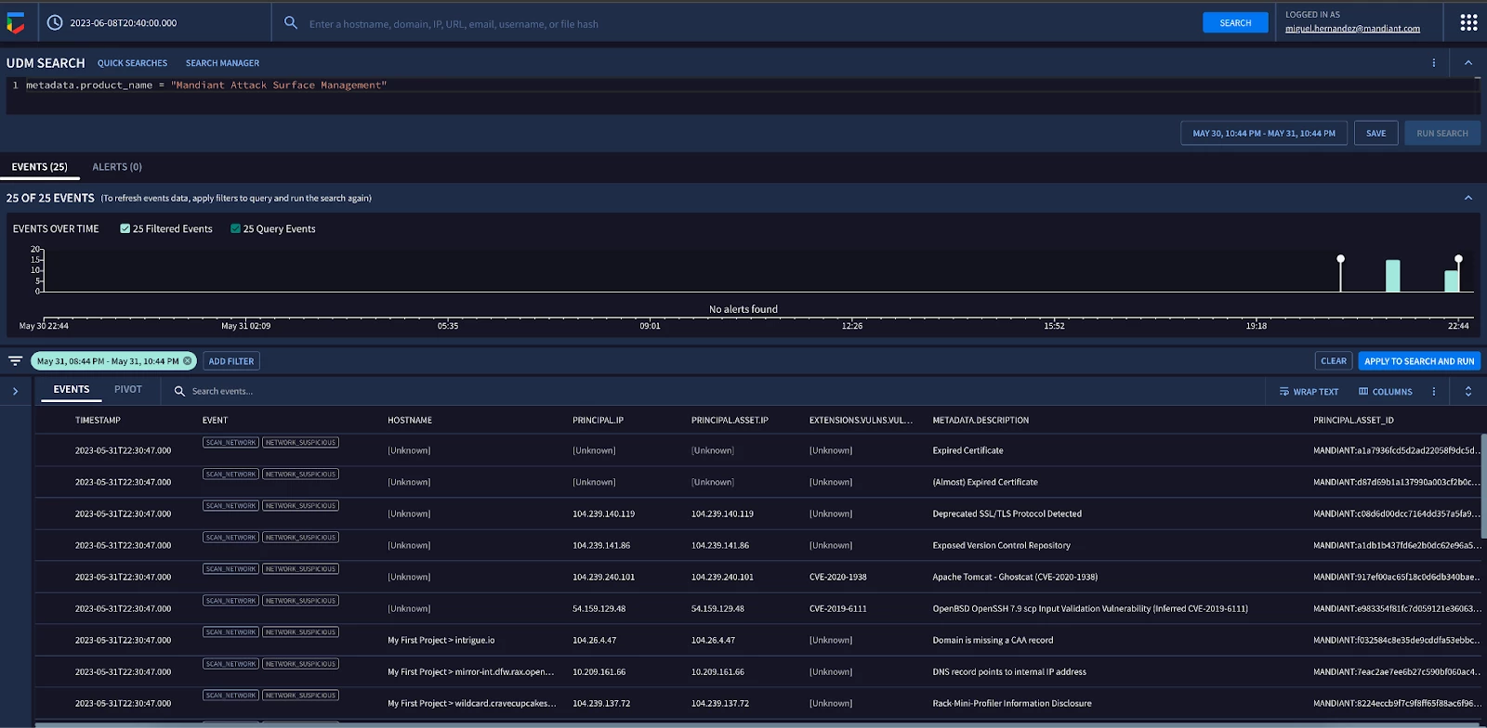This screenshot has width=1487, height=728.
Task: Click the Run Search button
Action: pyautogui.click(x=1442, y=133)
